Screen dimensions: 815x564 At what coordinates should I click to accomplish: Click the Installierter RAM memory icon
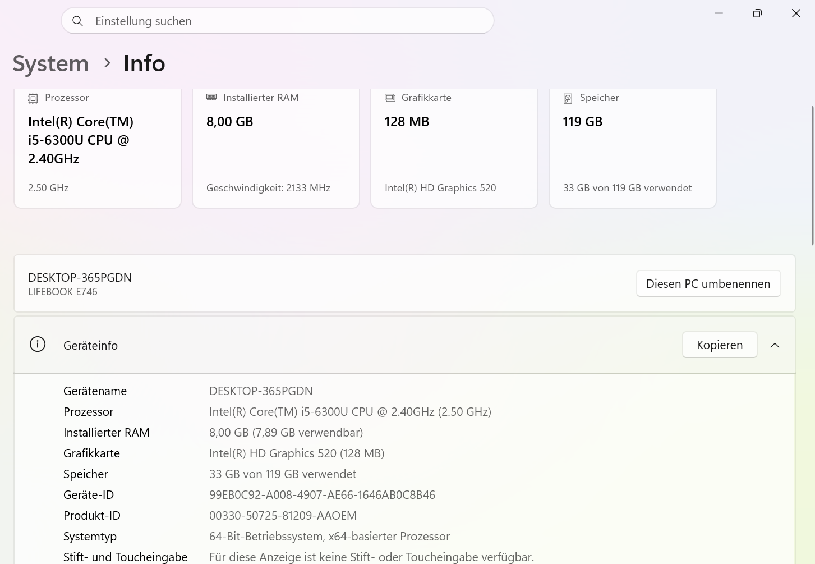211,97
